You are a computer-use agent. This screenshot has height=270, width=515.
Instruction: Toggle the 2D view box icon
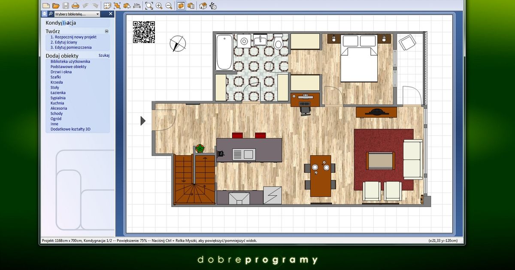pos(181,6)
